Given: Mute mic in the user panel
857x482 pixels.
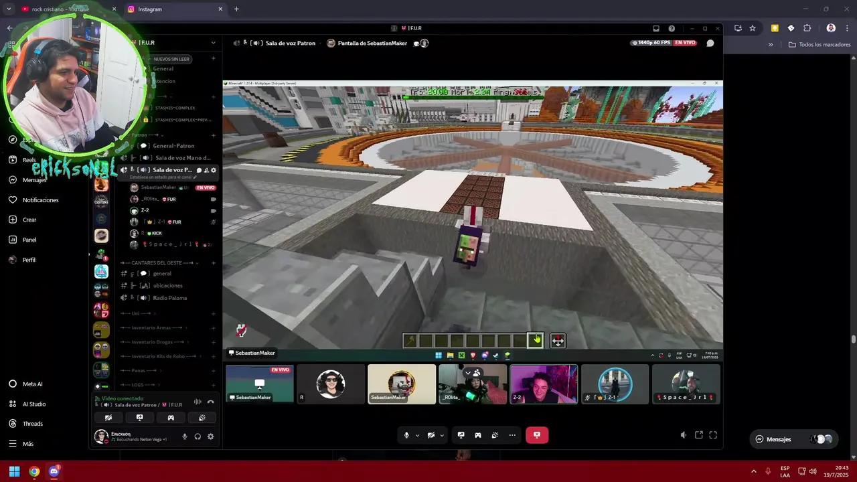Looking at the screenshot, I should (x=185, y=436).
